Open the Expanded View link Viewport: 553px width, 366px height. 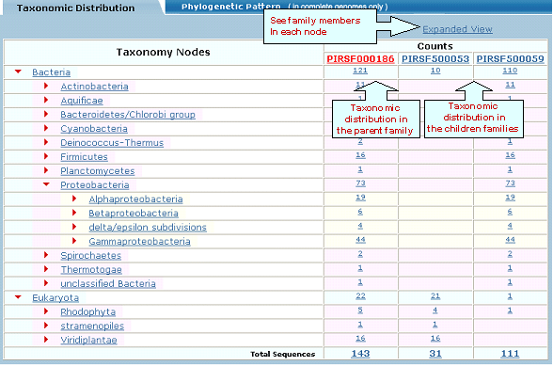pos(457,29)
